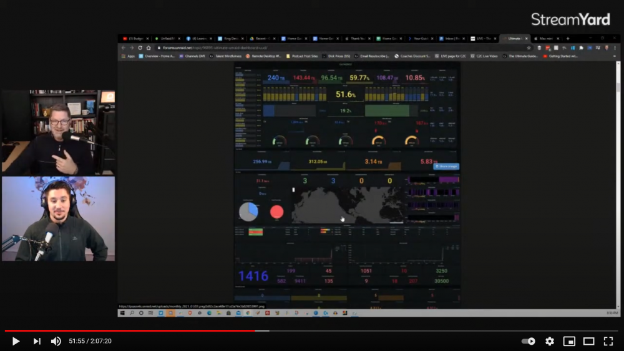Open the Extensions puzzle piece icon
624x351 pixels.
pyautogui.click(x=581, y=48)
